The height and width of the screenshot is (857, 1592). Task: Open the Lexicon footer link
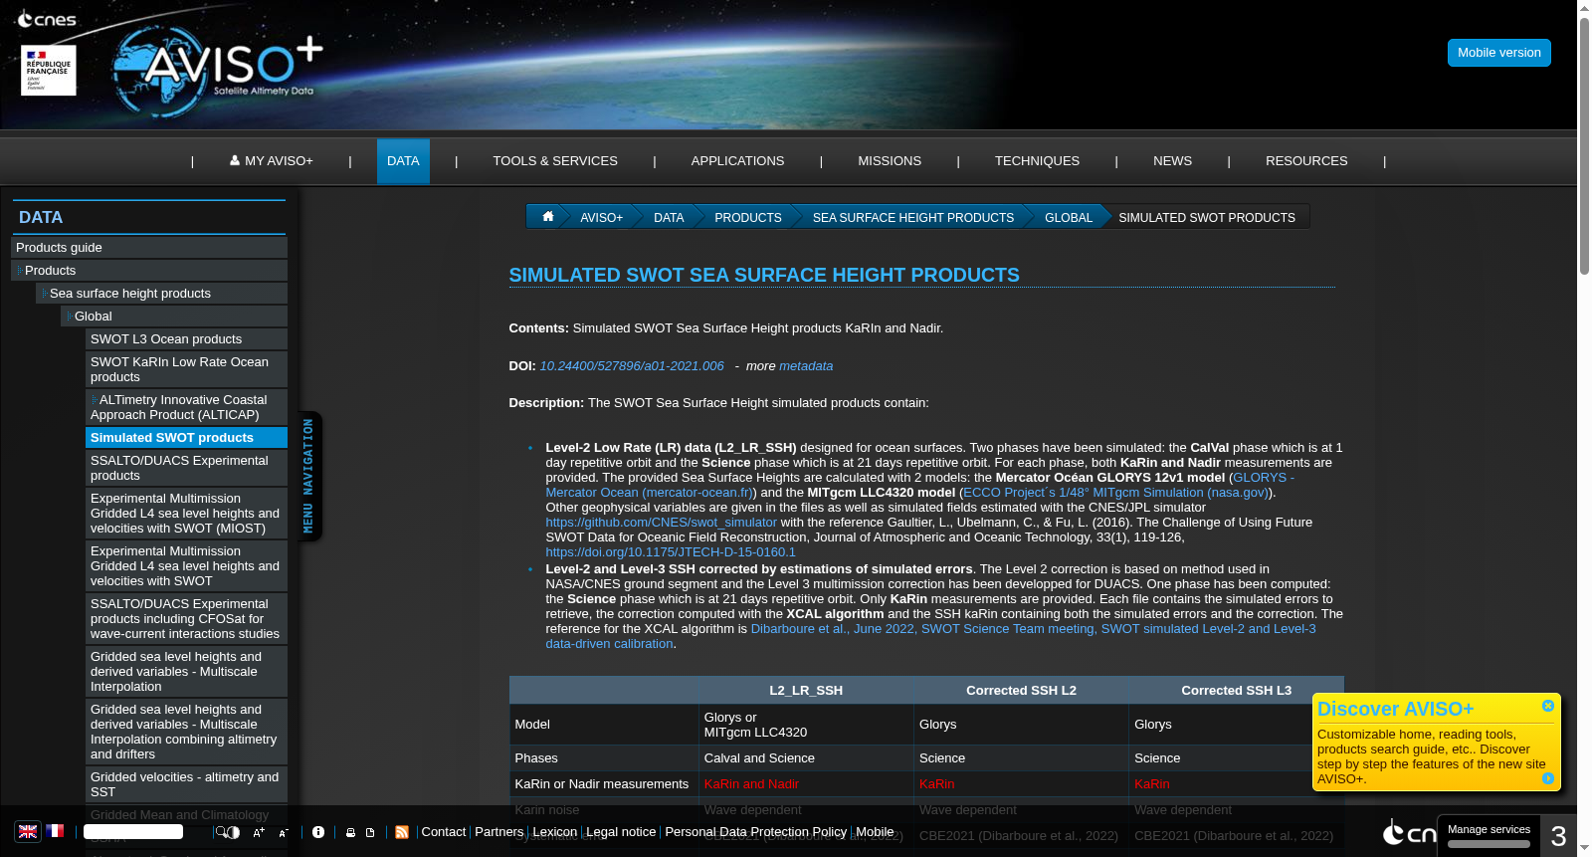pos(554,832)
